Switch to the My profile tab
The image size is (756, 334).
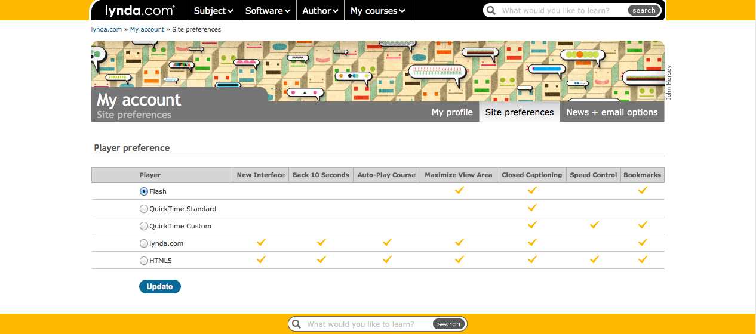(x=452, y=112)
